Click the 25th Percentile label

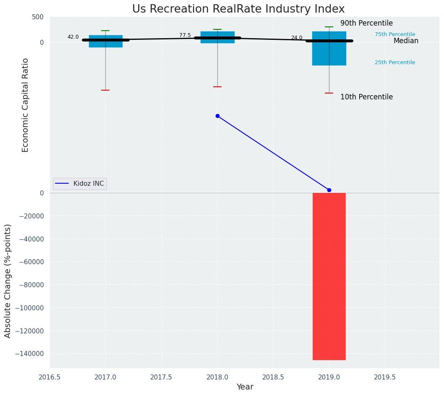pos(395,62)
